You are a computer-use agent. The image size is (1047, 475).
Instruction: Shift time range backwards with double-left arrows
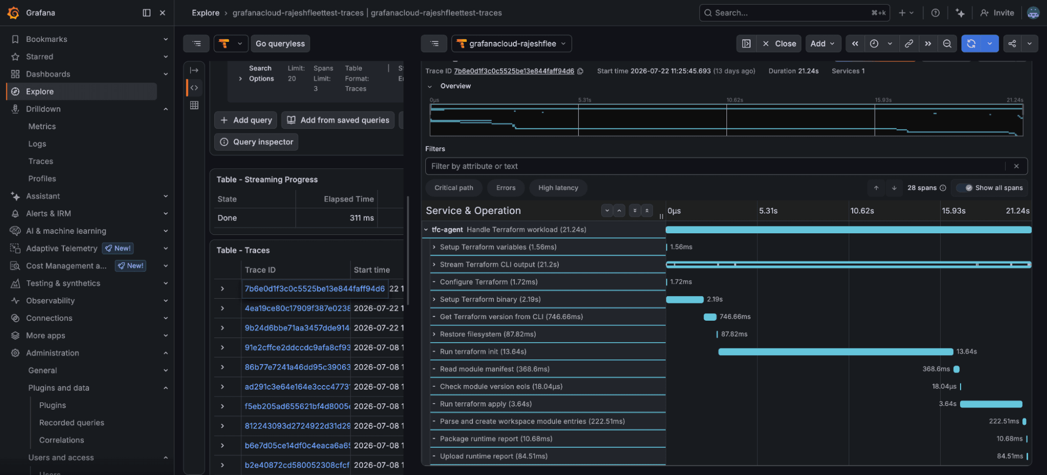click(855, 44)
